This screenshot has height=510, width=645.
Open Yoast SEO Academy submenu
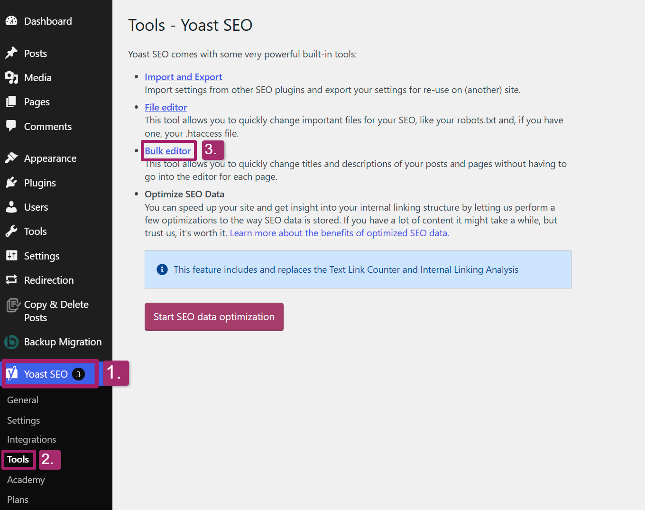pyautogui.click(x=26, y=480)
